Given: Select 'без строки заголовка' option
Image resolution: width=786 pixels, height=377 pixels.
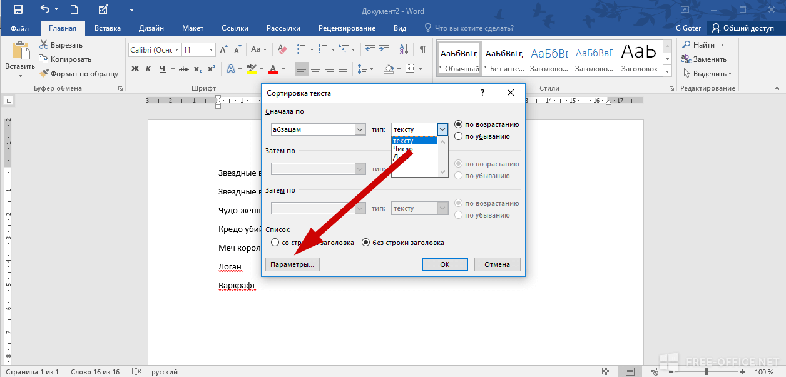Looking at the screenshot, I should [x=366, y=243].
